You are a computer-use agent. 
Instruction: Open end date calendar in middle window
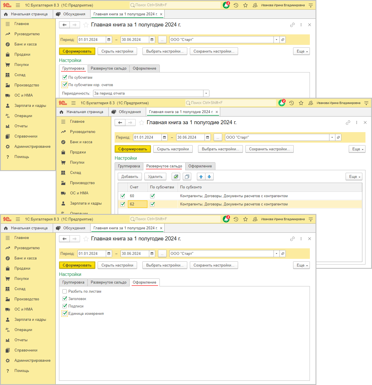[x=208, y=138]
